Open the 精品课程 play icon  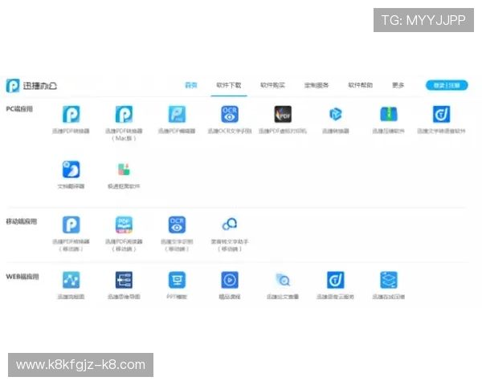[230, 280]
